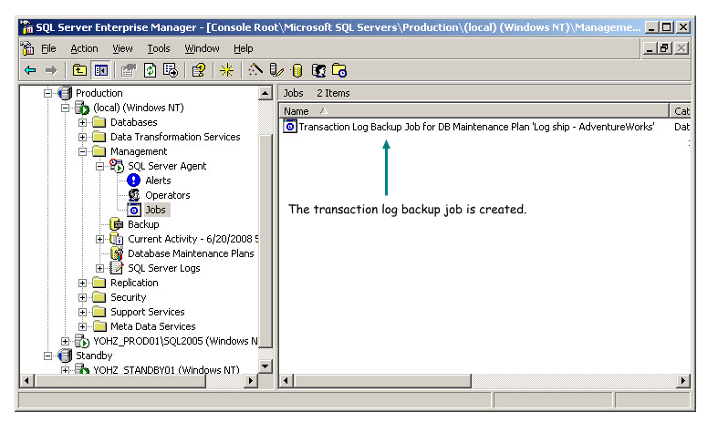Select the YOHZ_STANDBY01 server node

pyautogui.click(x=166, y=370)
